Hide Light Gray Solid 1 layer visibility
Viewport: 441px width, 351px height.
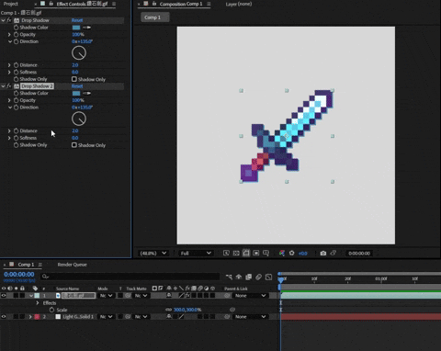[4, 317]
